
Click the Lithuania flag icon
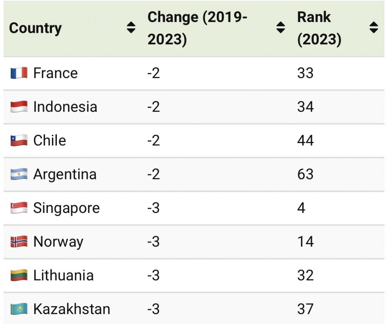(19, 275)
